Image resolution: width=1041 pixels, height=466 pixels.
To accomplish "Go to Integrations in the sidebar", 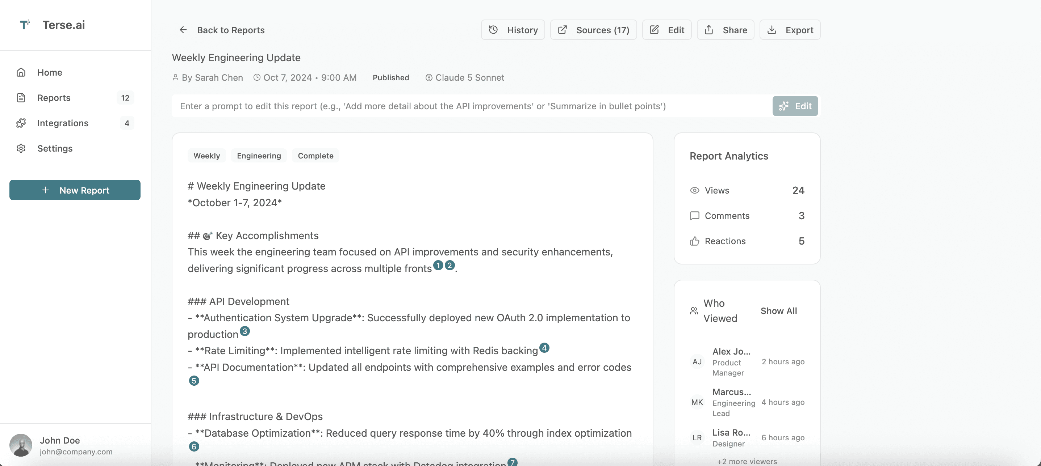I will (x=75, y=123).
